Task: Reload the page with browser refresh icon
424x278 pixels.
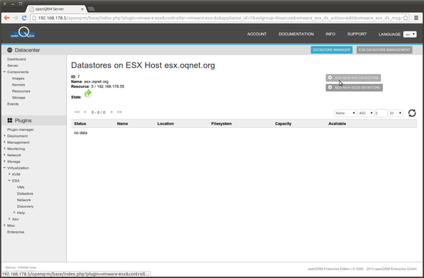Action: [25, 18]
